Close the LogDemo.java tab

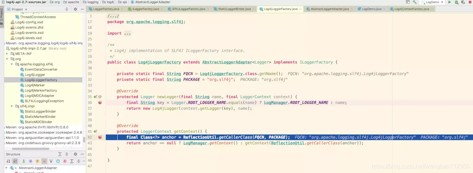click(x=384, y=9)
